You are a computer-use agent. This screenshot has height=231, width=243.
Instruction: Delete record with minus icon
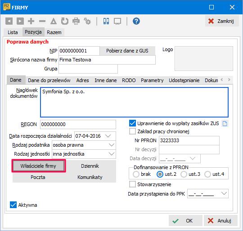point(42,21)
